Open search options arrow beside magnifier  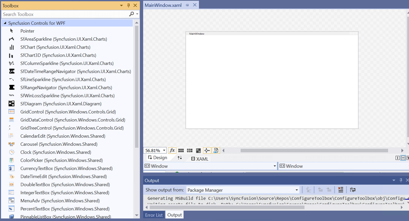pyautogui.click(x=137, y=14)
